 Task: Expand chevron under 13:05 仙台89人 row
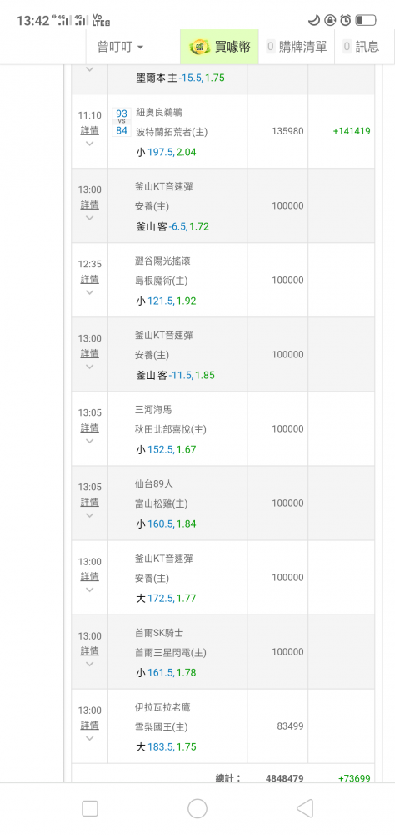tap(89, 515)
